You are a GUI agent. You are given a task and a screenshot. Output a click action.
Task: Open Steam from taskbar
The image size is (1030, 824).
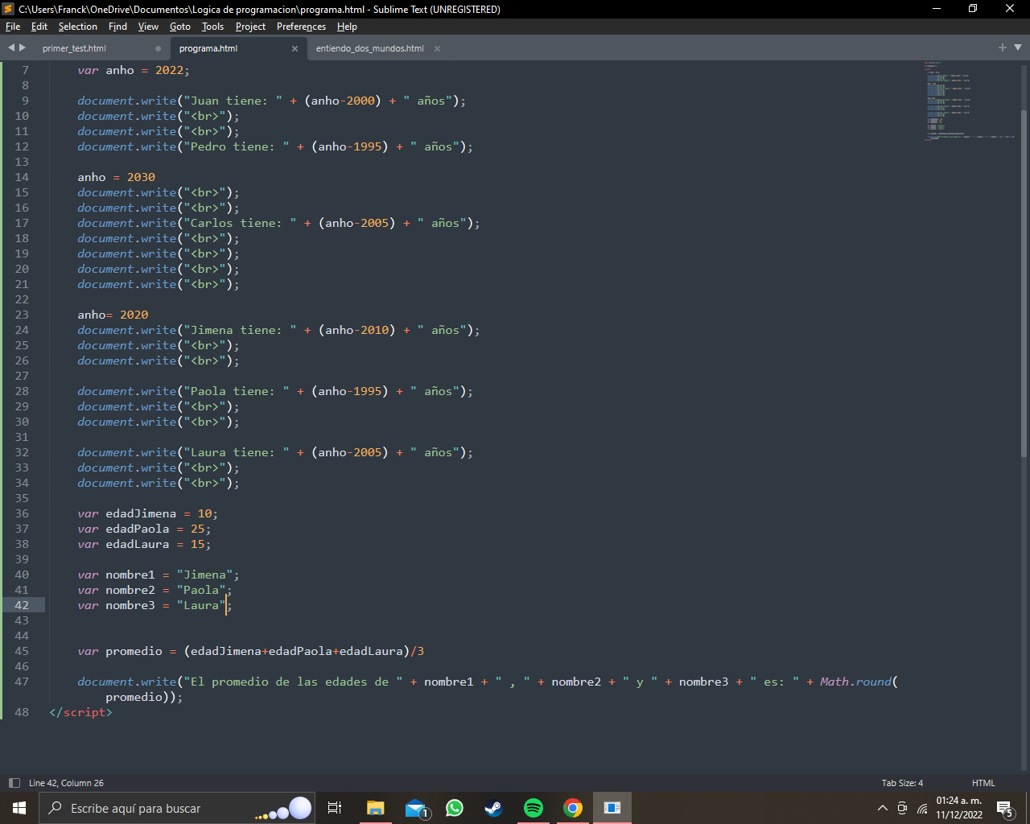click(493, 808)
